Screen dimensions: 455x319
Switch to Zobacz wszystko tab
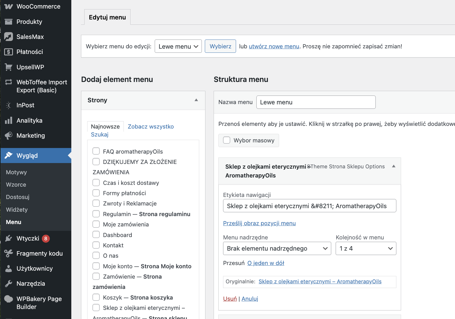click(151, 126)
